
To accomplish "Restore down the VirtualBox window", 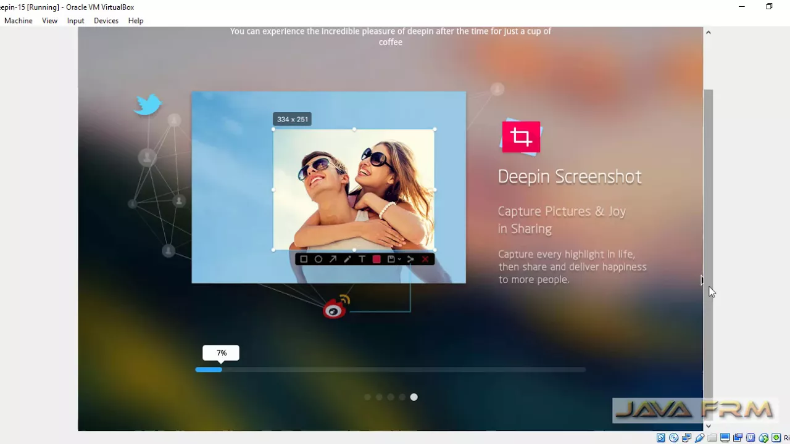I will (x=769, y=7).
